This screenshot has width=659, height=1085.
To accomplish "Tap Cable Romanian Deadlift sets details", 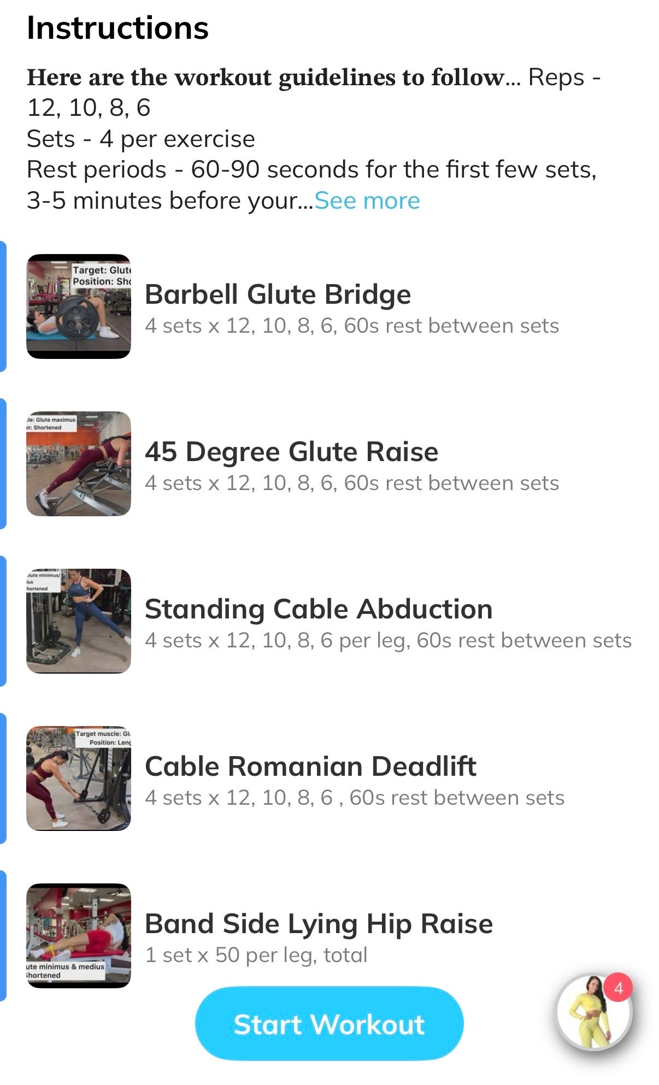I will click(355, 798).
